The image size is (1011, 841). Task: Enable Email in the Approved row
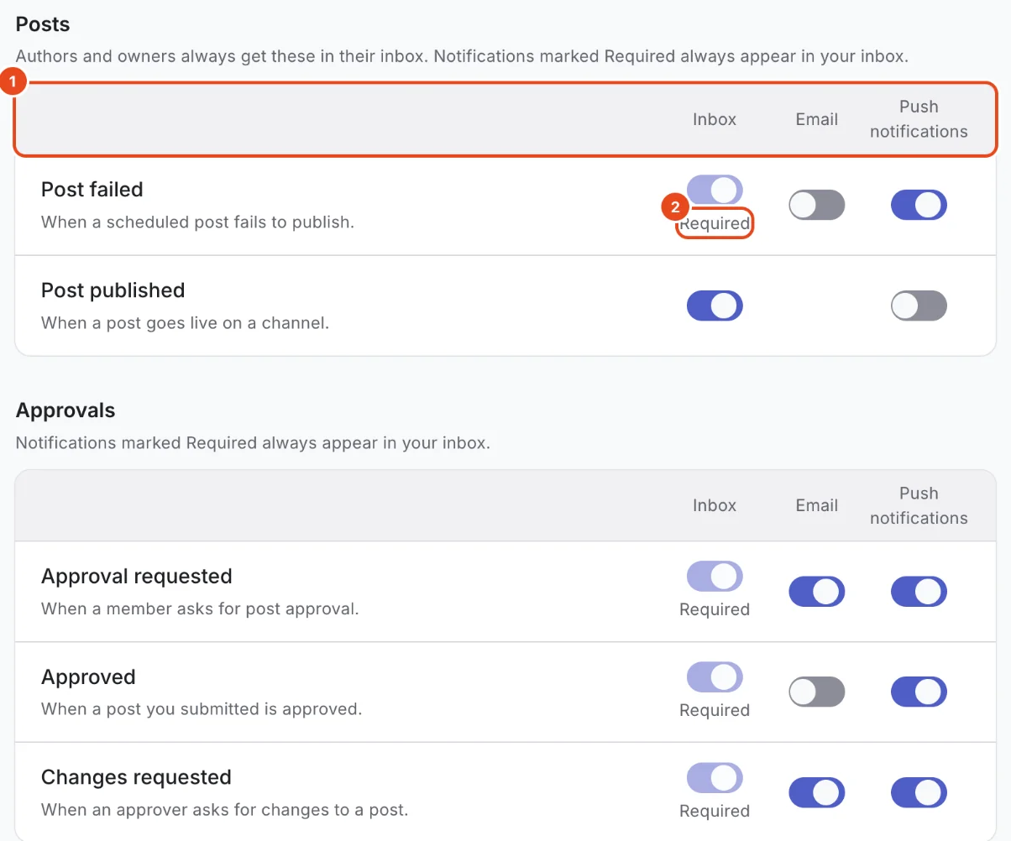pyautogui.click(x=816, y=692)
